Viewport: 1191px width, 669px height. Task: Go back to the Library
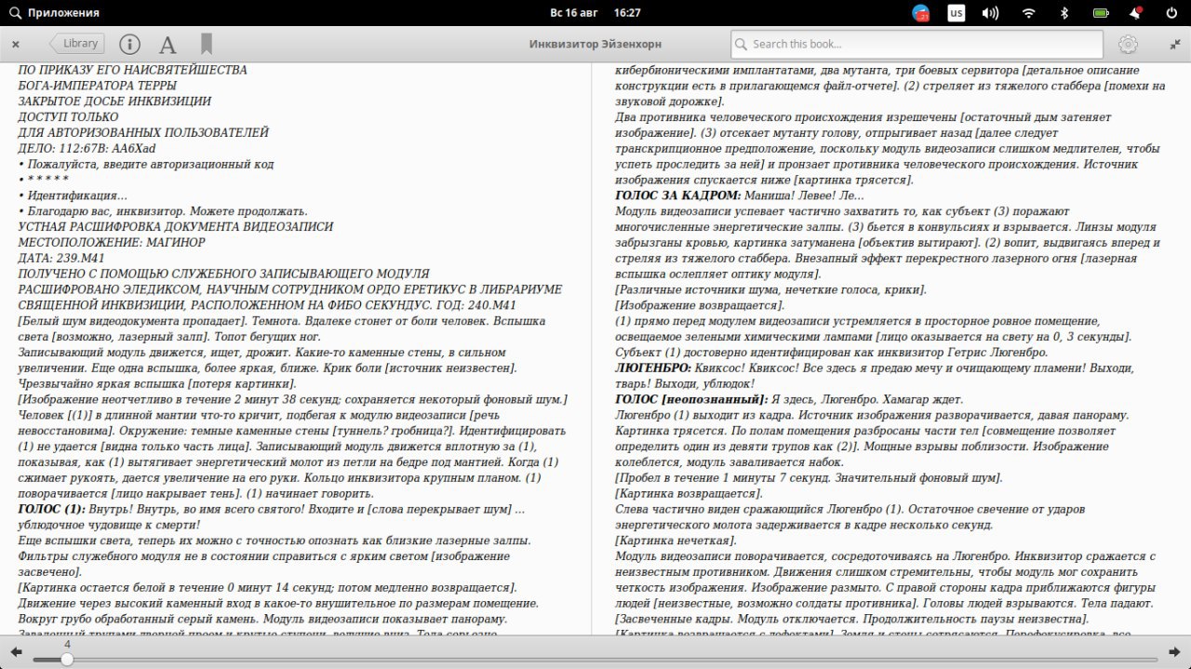pyautogui.click(x=77, y=44)
